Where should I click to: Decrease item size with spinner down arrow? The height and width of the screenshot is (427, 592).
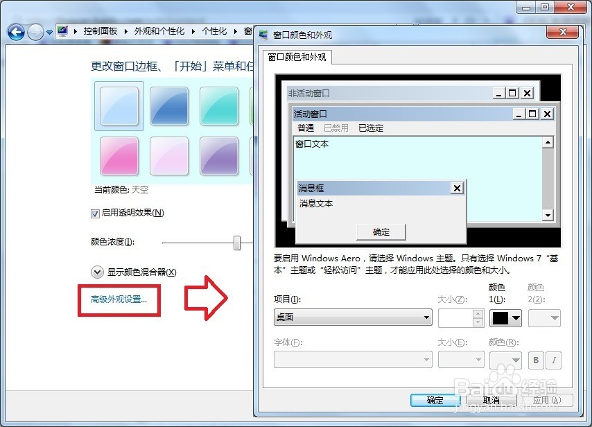(x=478, y=322)
